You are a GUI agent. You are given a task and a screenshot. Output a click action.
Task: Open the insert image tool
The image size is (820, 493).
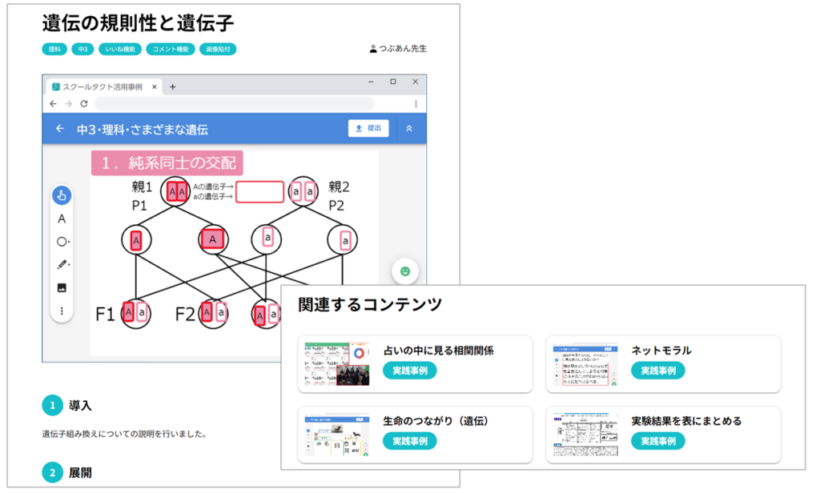pyautogui.click(x=62, y=287)
